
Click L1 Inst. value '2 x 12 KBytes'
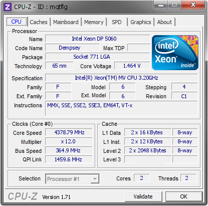148,141
